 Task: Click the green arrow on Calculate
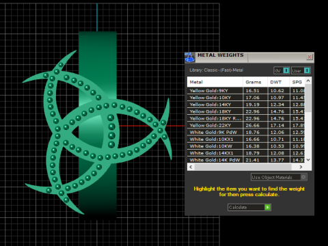pos(267,207)
